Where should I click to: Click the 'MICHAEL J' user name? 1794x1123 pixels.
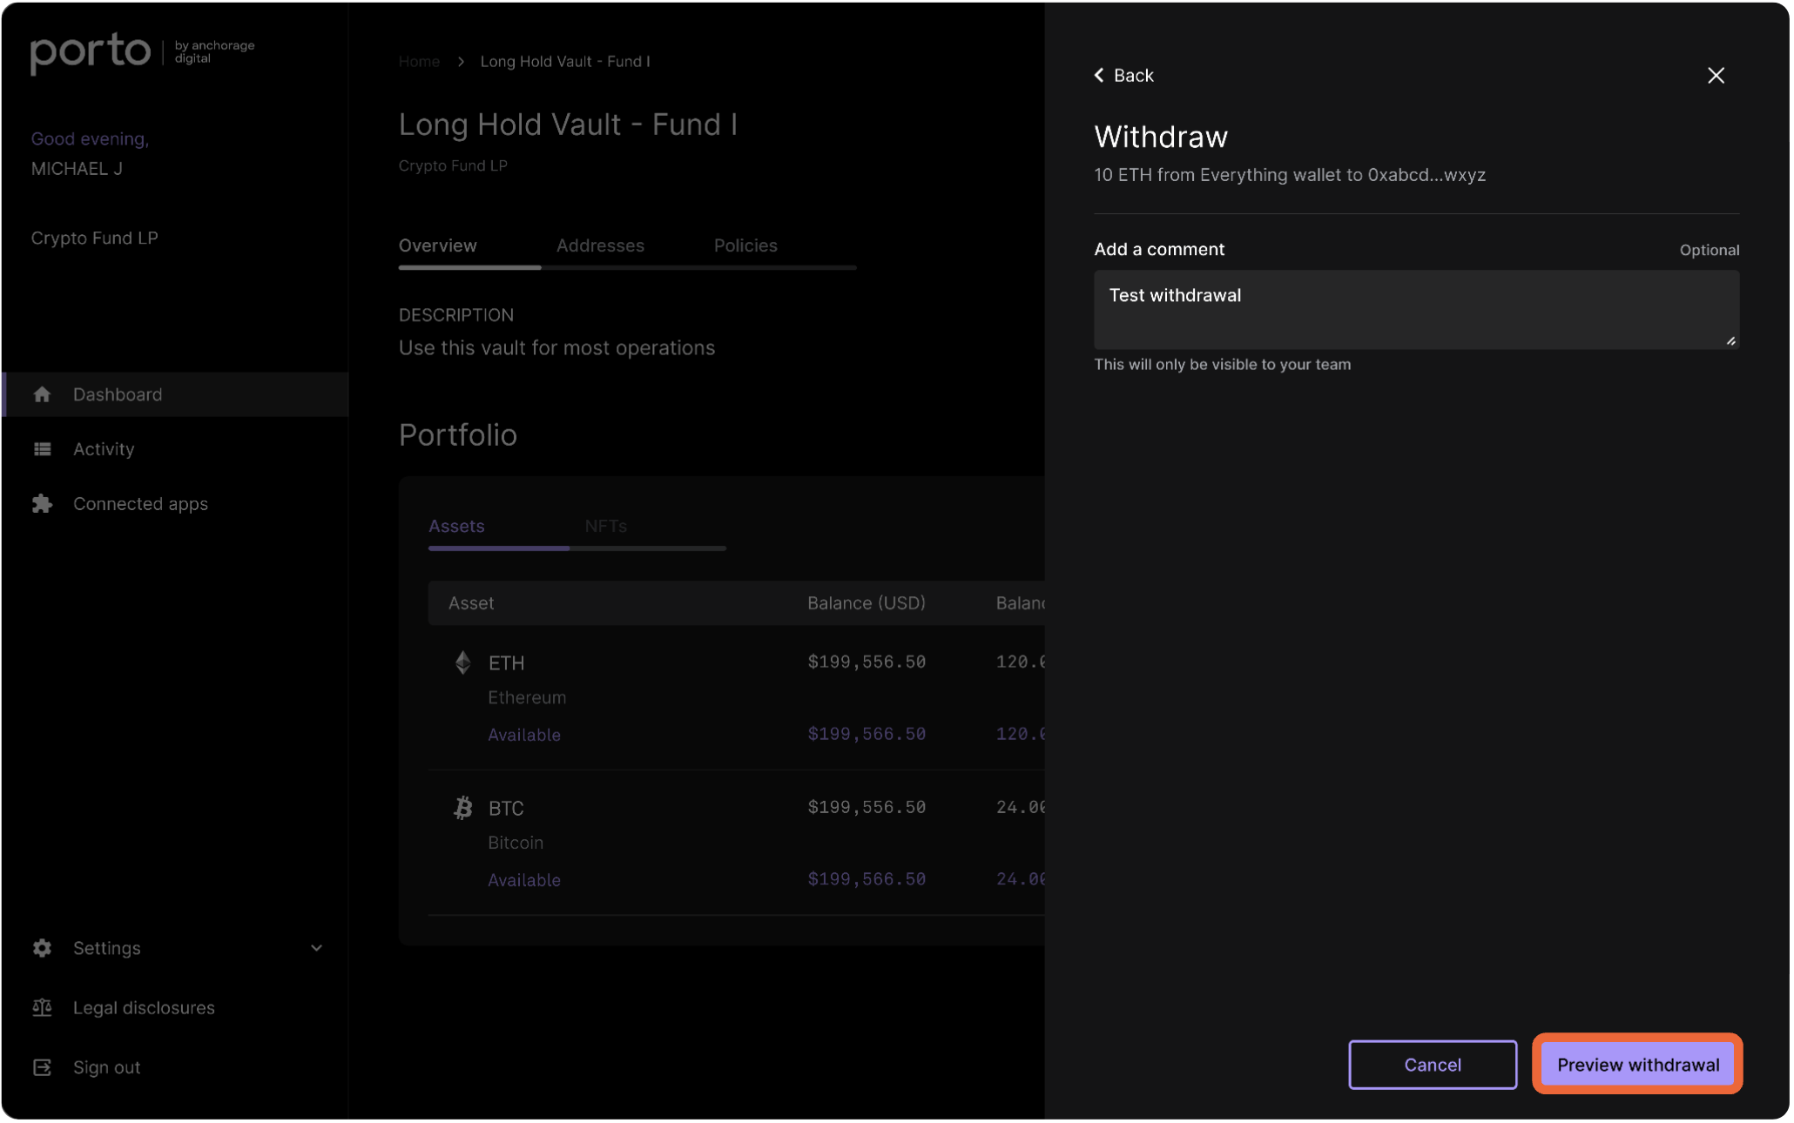coord(77,169)
